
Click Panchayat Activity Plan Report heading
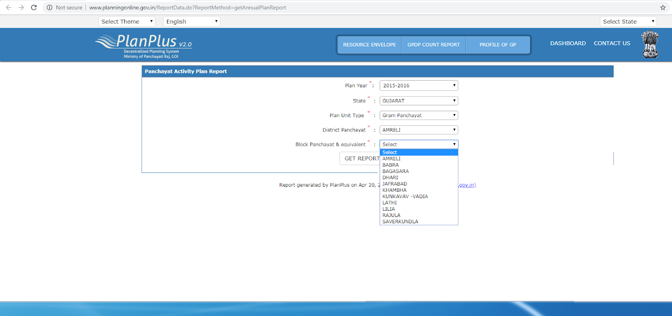coord(186,71)
